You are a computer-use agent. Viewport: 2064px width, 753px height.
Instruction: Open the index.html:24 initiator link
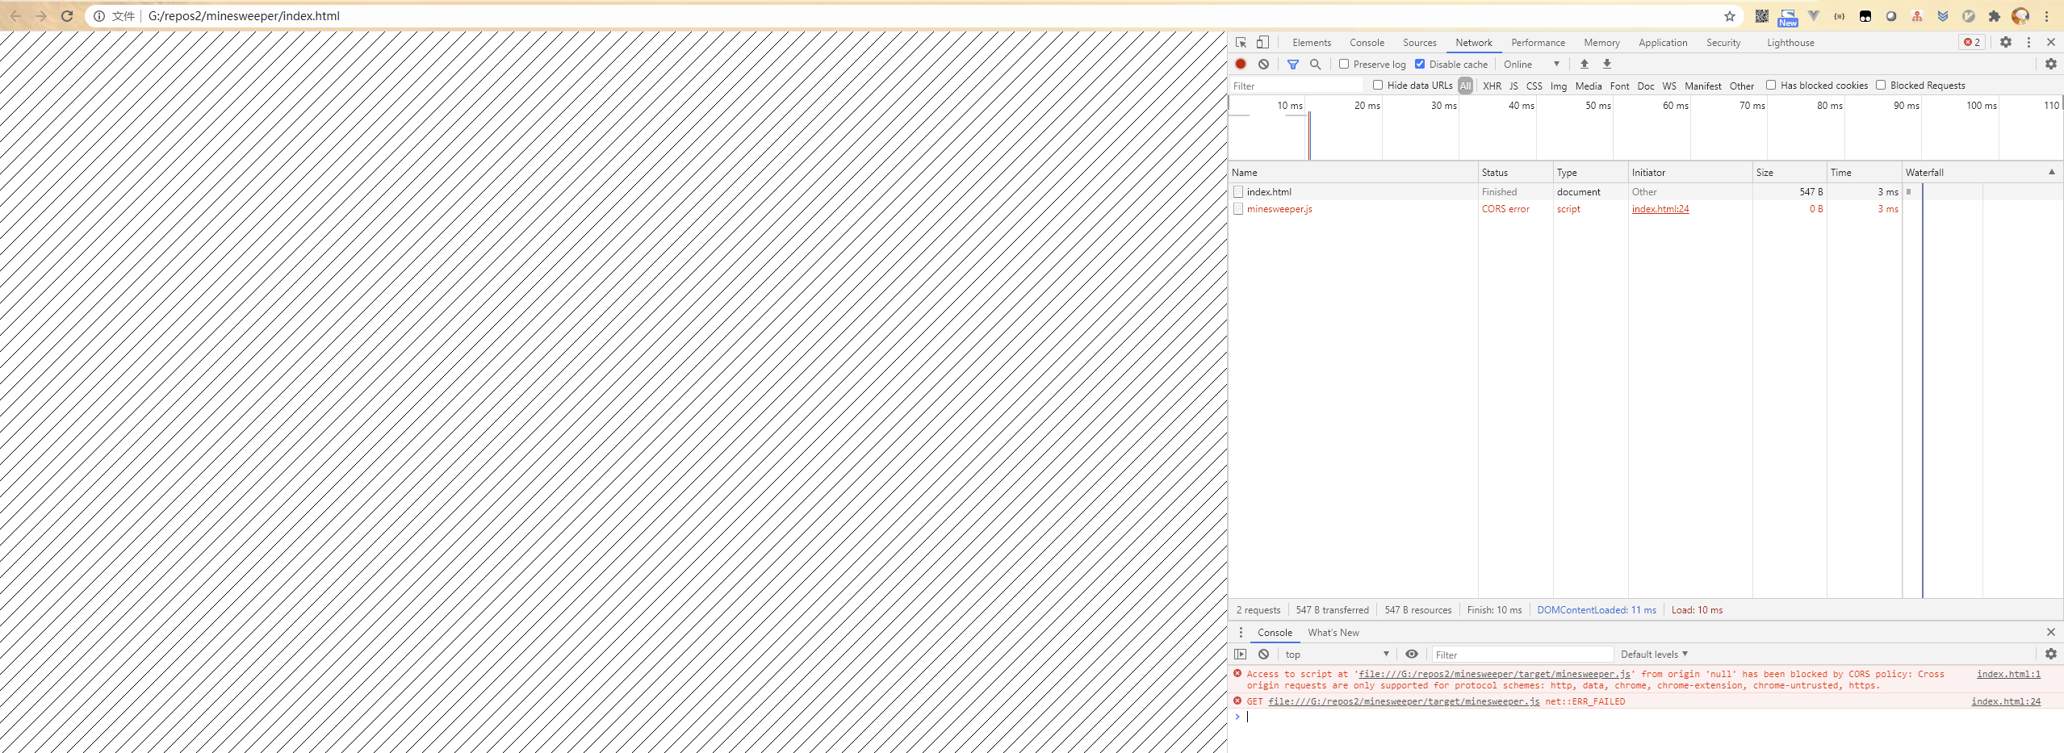[x=1660, y=209]
